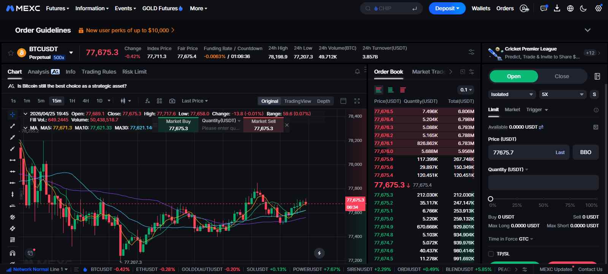Add BTCUSDT to favorites with the star icon
Image resolution: width=608 pixels, height=274 pixels.
coord(11,53)
